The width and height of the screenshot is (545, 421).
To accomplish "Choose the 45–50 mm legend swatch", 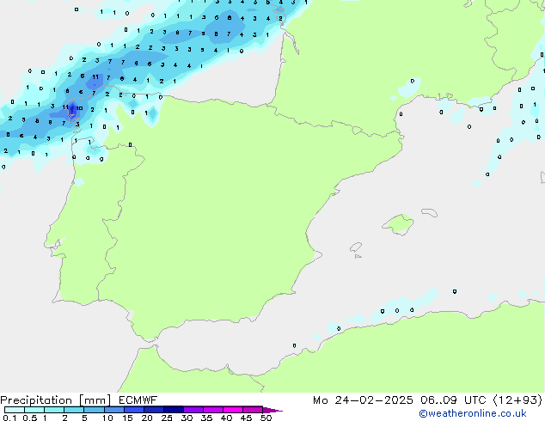I will [x=253, y=410].
